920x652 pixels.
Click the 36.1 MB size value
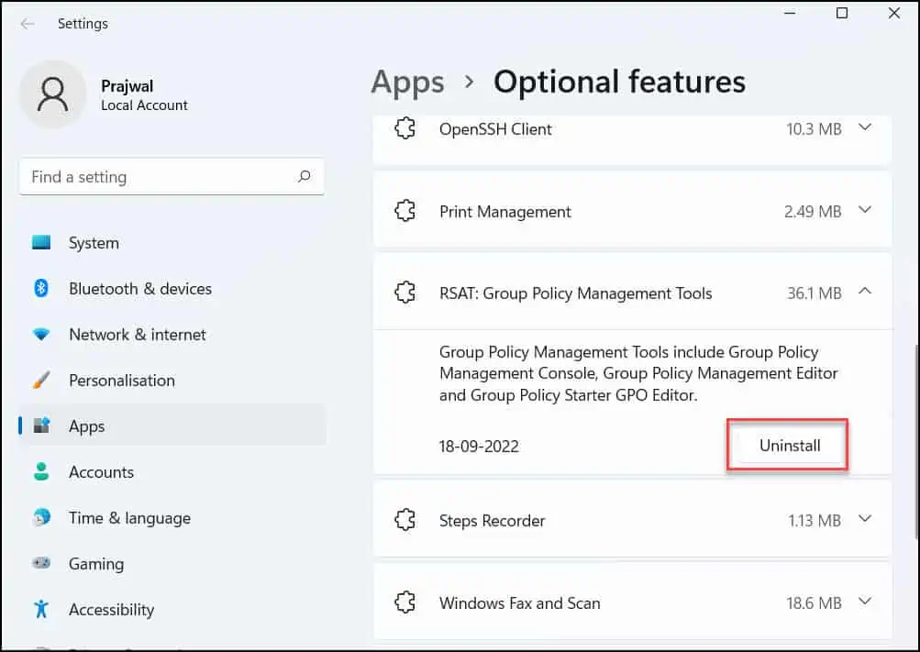[814, 293]
